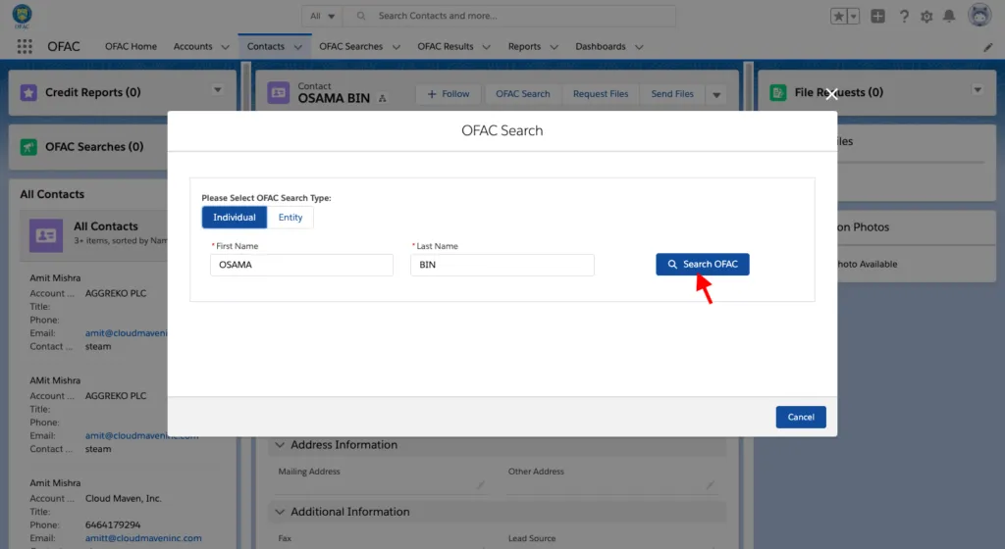This screenshot has width=1005, height=549.
Task: Open the favorites list dropdown arrow
Action: 853,16
